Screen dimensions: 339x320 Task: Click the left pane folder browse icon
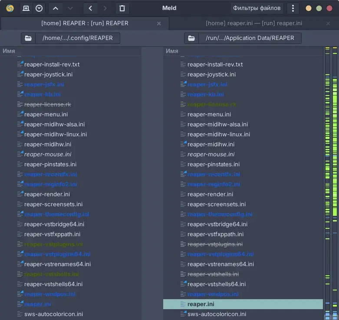(28, 38)
